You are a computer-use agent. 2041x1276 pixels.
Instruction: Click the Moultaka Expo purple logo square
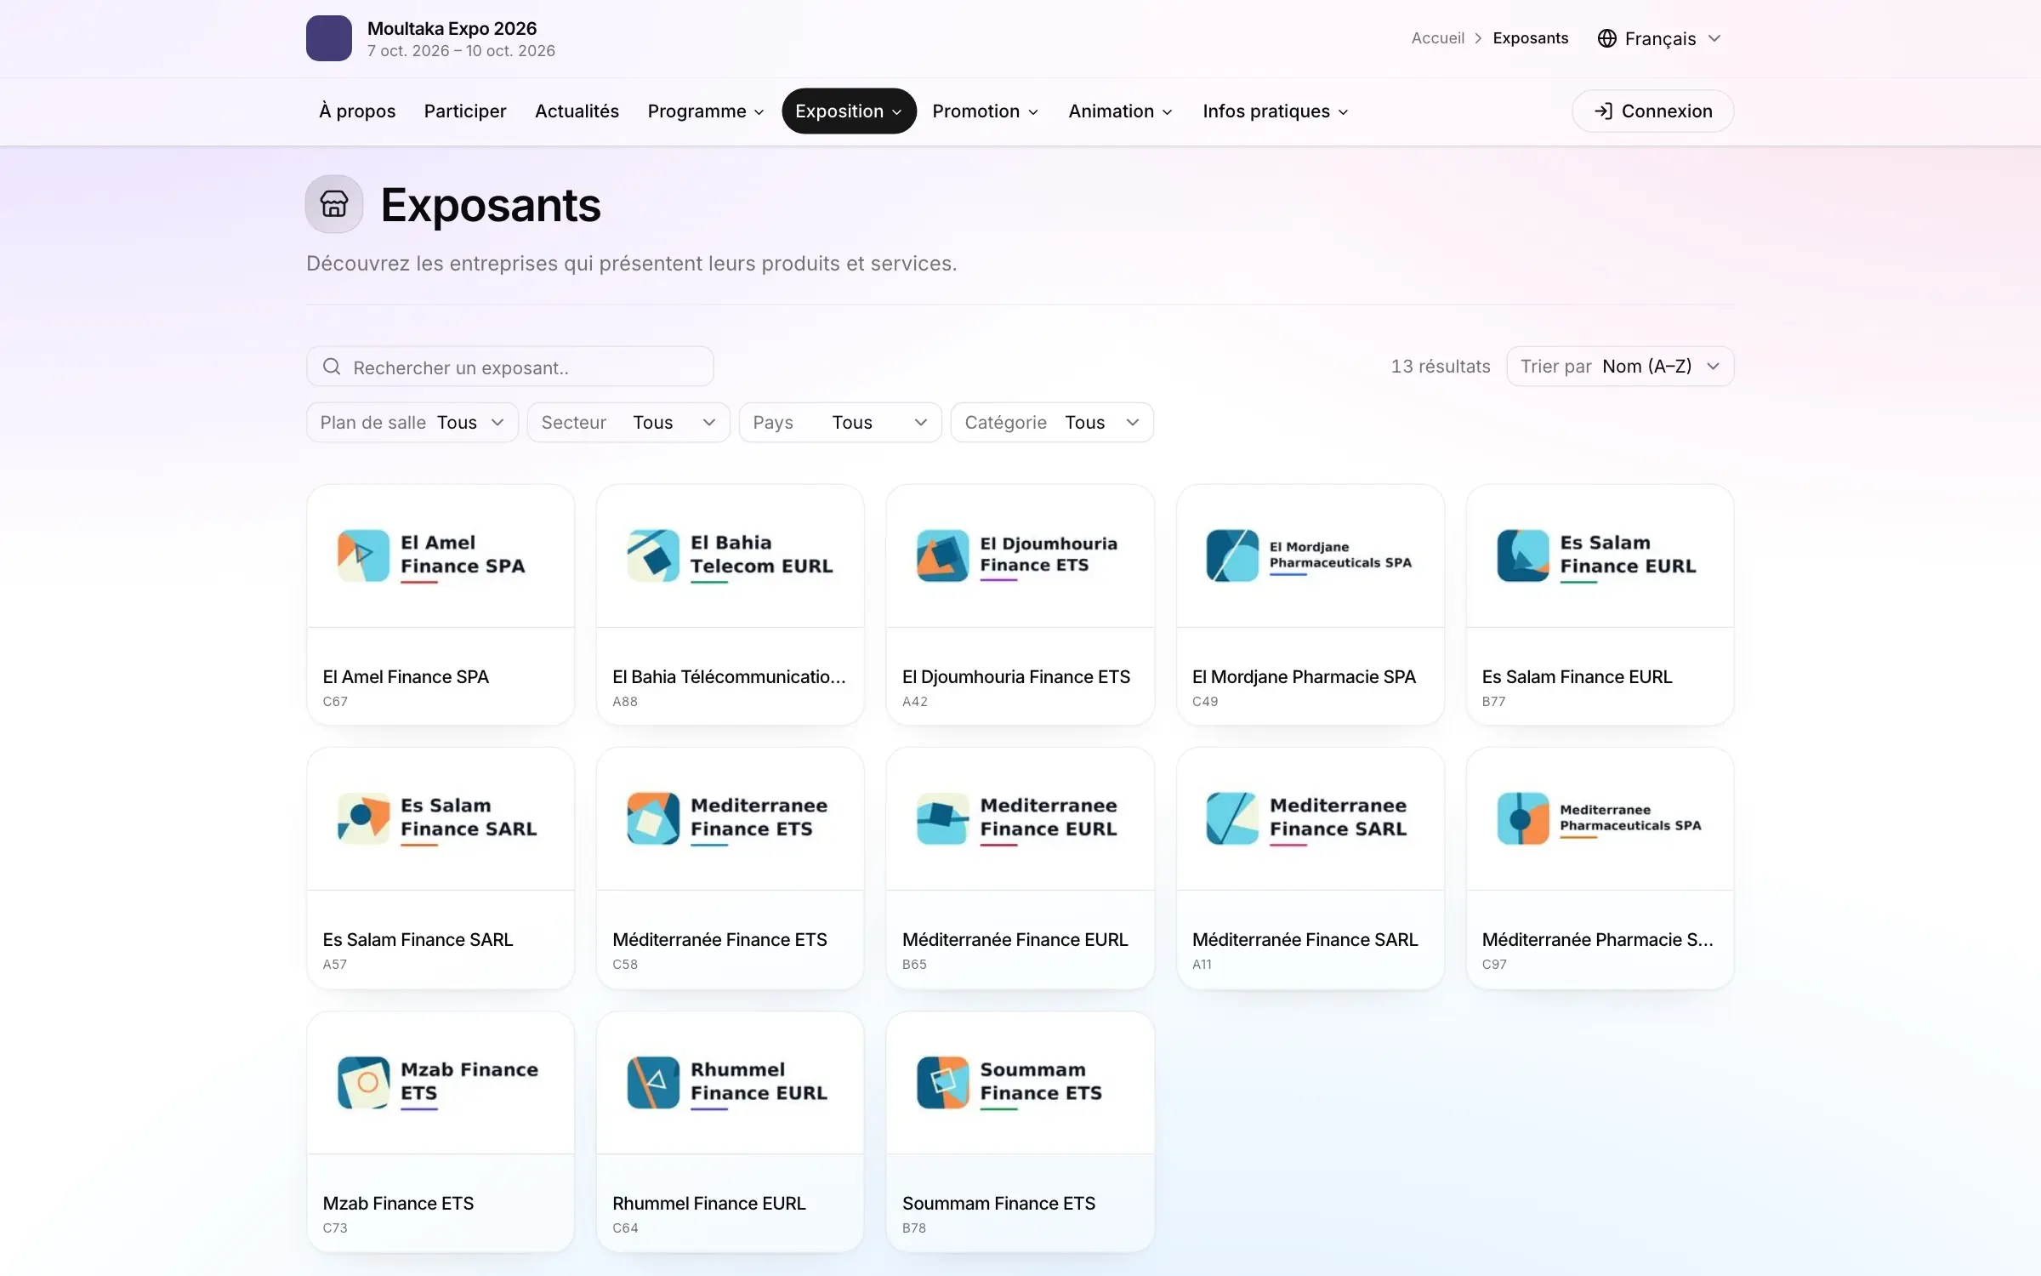click(329, 38)
